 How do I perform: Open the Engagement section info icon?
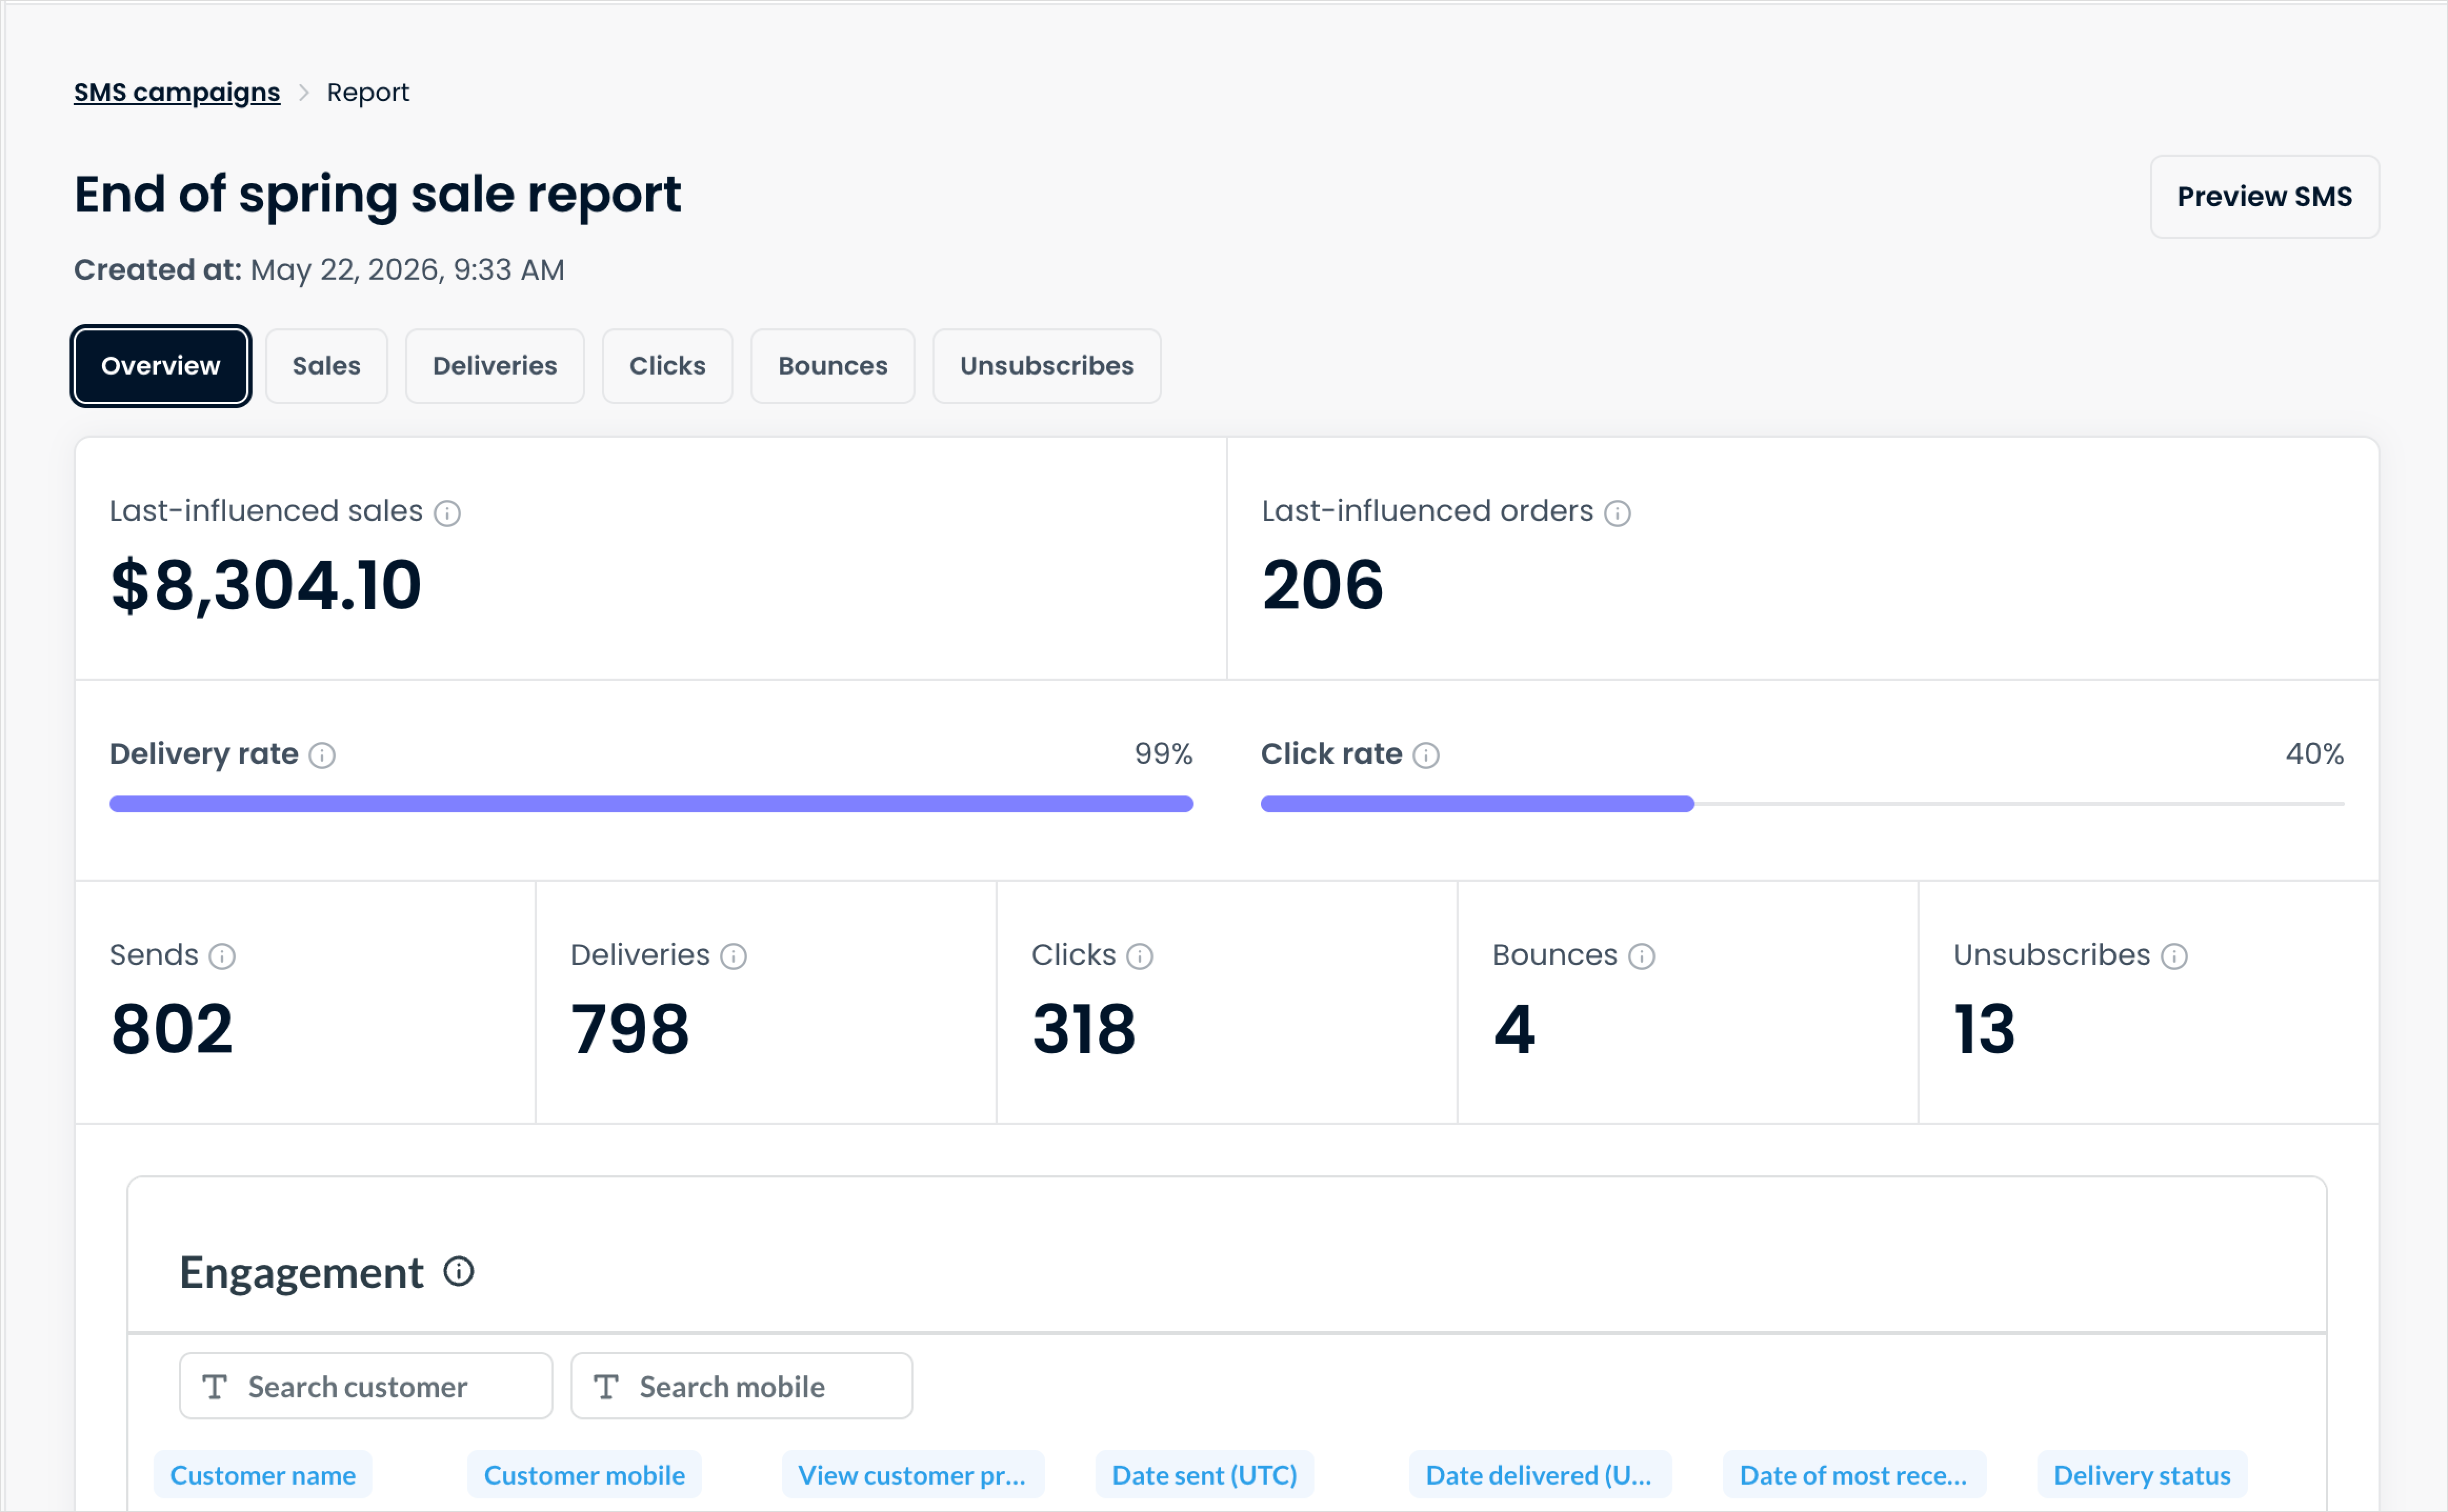tap(459, 1272)
